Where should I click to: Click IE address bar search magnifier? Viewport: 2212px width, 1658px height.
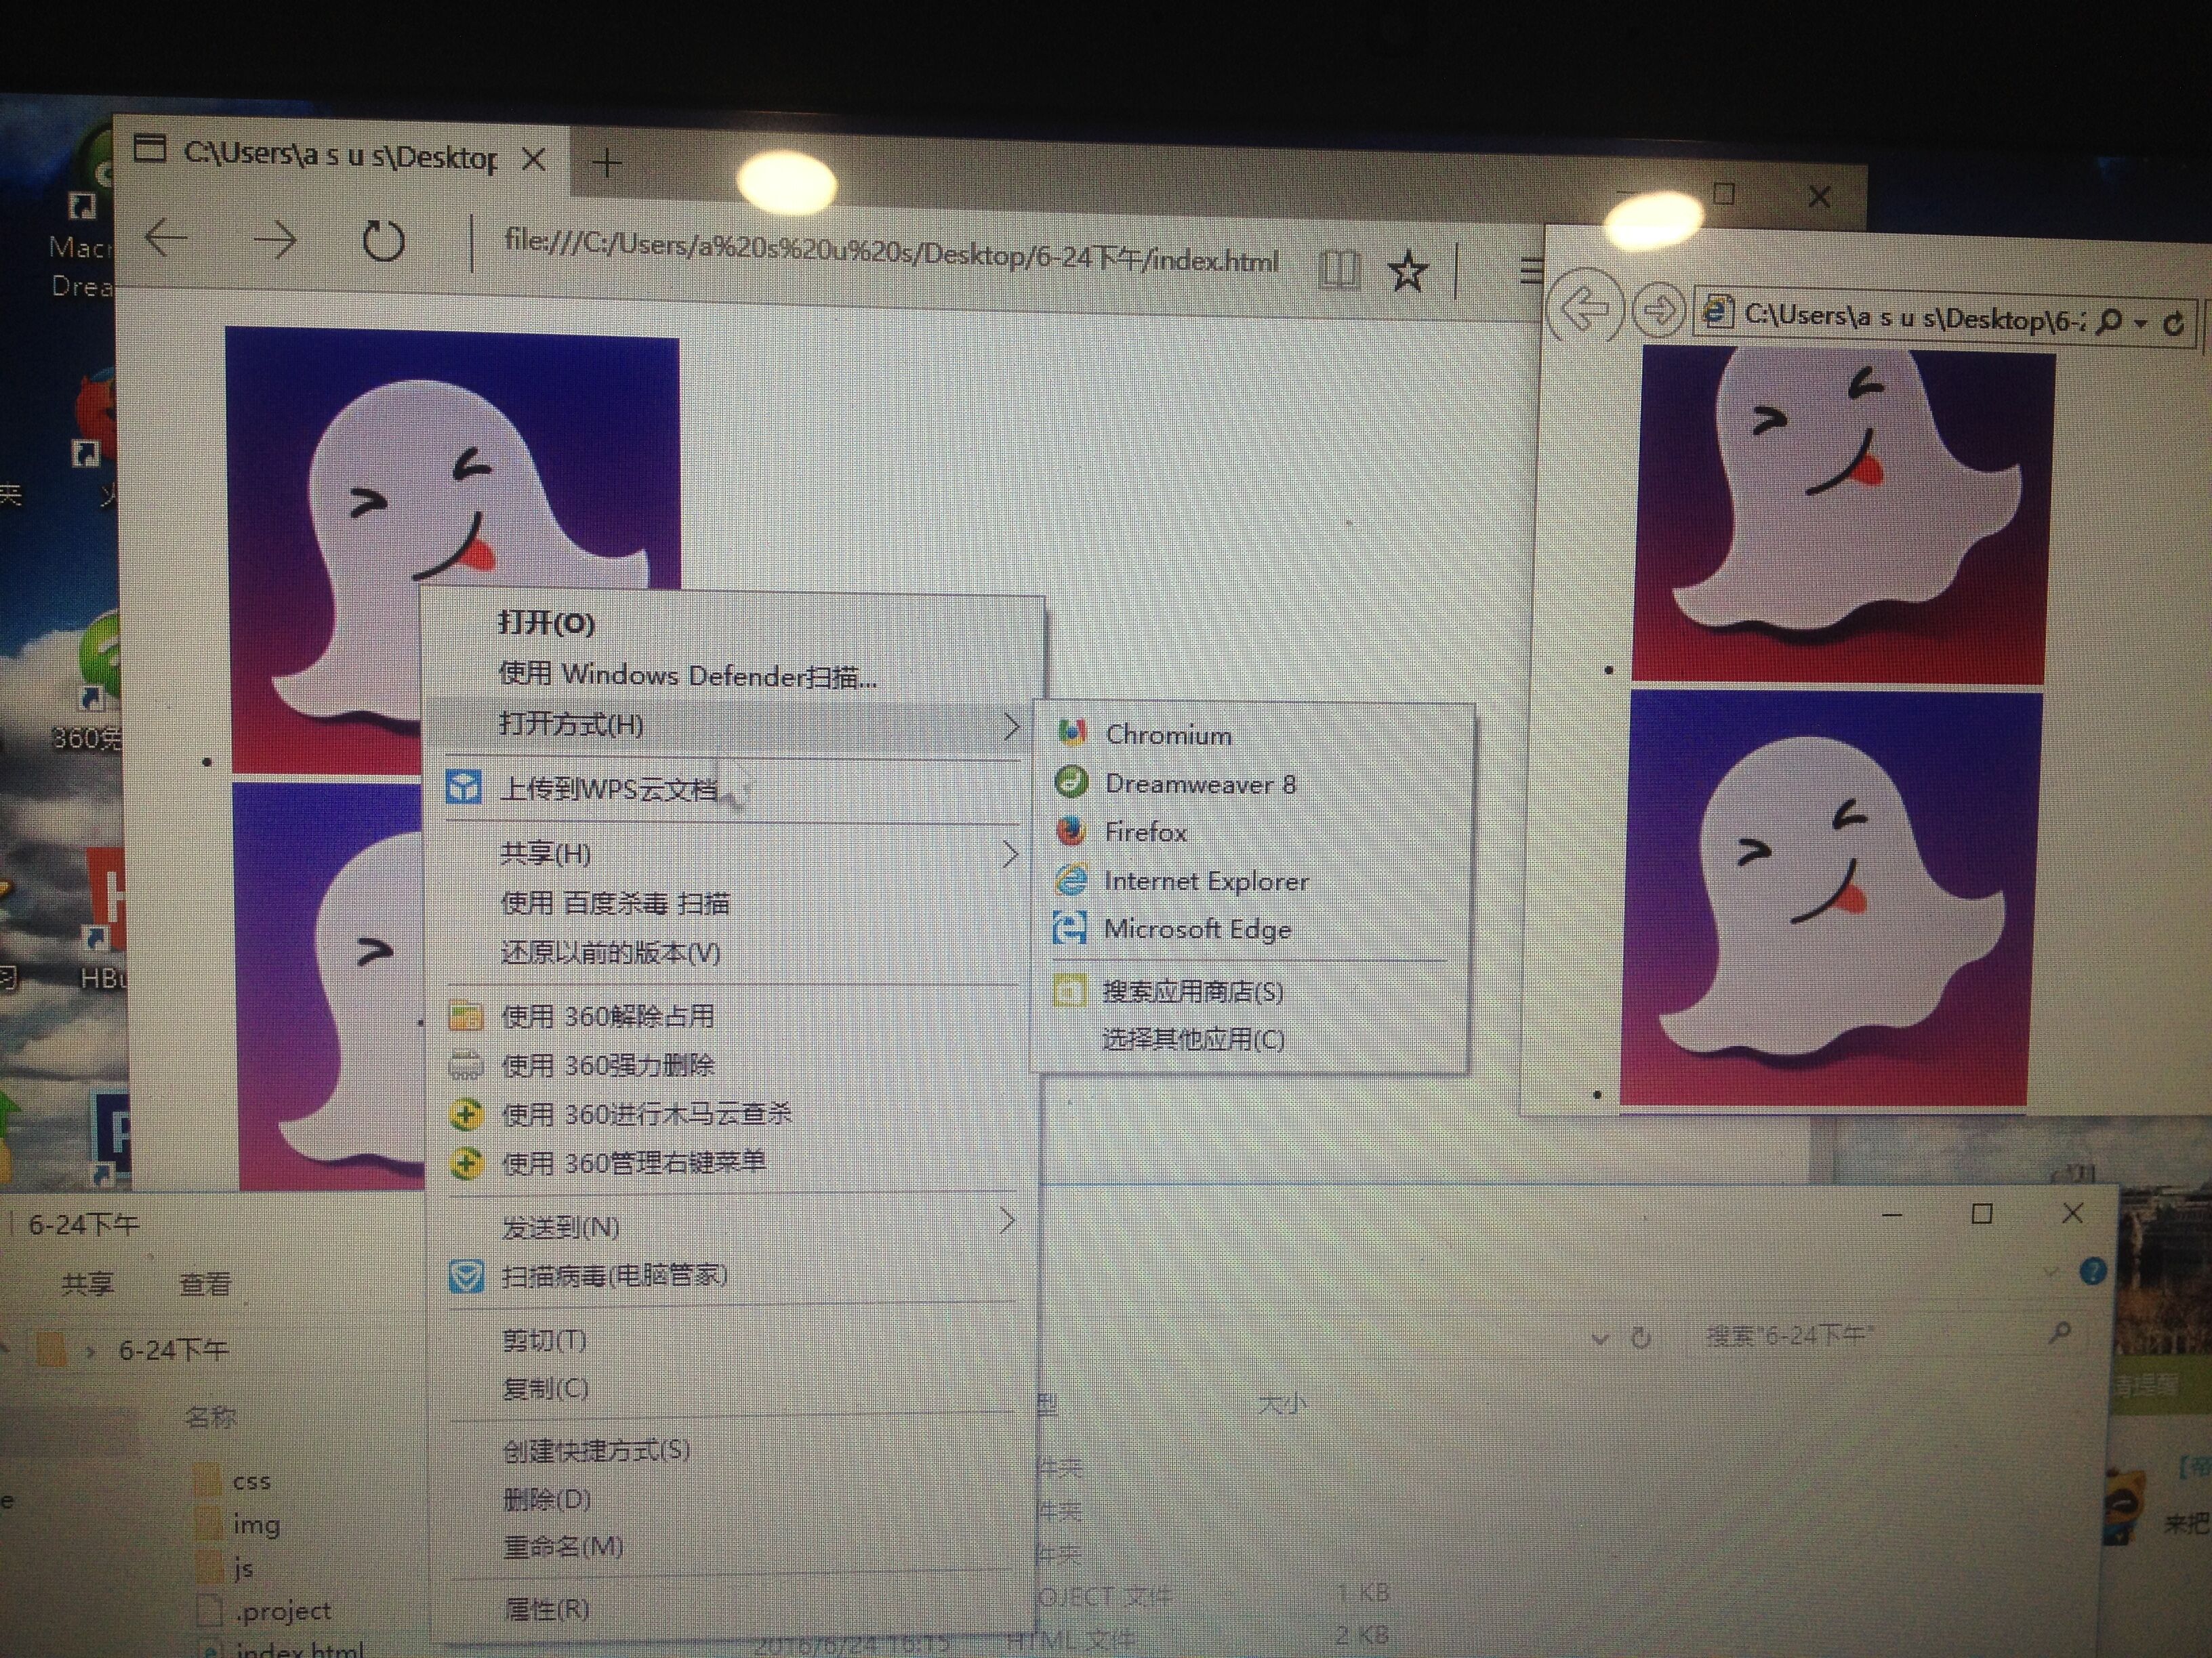pos(2108,322)
